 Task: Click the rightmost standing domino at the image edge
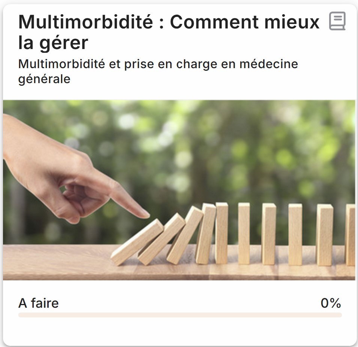click(351, 235)
